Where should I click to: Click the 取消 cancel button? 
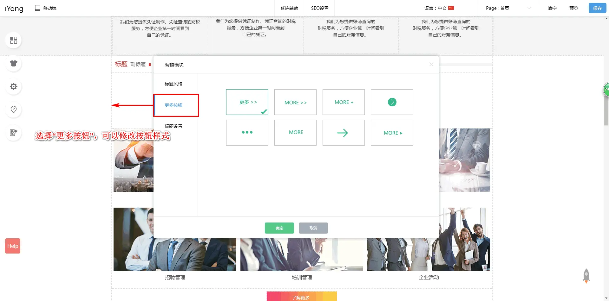313,228
